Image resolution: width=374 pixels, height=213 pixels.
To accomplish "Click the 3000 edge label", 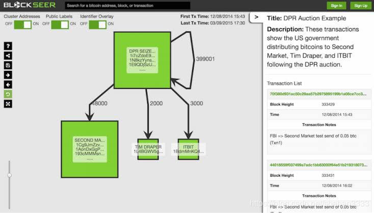I will [x=197, y=103].
